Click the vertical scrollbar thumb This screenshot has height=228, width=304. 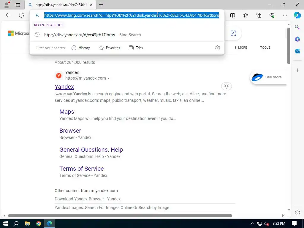(289, 46)
